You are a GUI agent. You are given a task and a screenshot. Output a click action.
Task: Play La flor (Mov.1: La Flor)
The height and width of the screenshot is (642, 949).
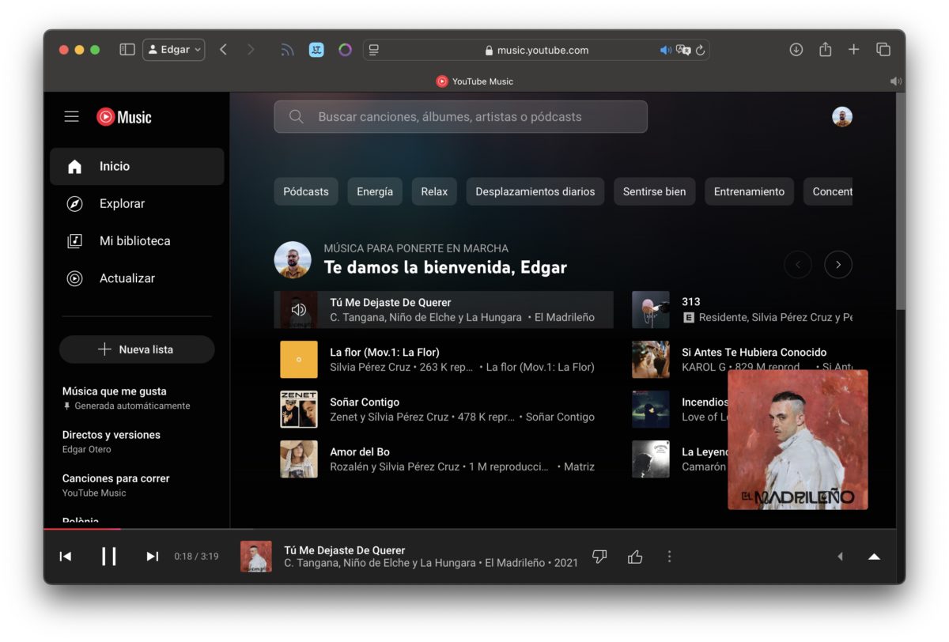(x=299, y=360)
